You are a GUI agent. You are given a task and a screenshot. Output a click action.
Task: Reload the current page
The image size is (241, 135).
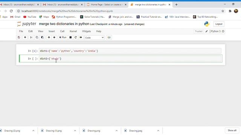pos(11,11)
